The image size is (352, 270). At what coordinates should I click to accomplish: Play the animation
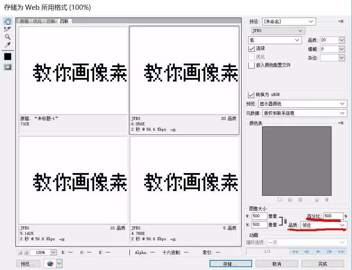pyautogui.click(x=319, y=252)
